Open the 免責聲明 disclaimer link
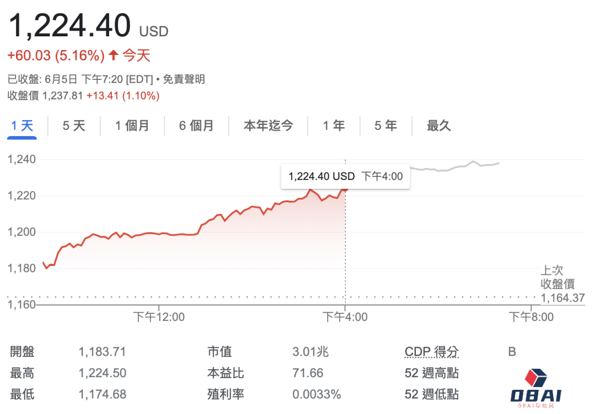The image size is (595, 414). [x=184, y=79]
